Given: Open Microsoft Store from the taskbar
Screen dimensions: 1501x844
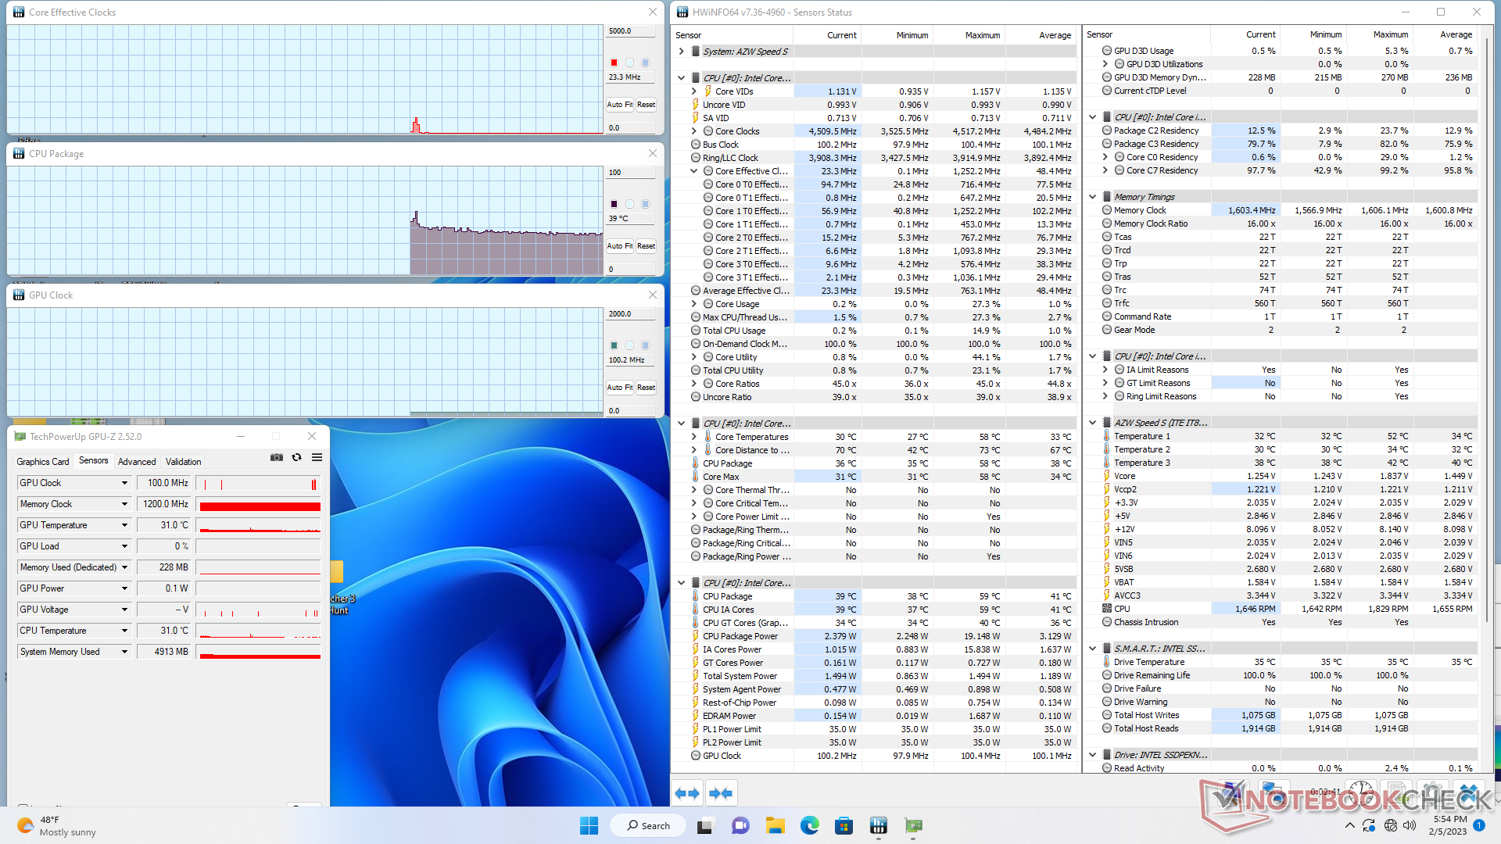Looking at the screenshot, I should [844, 825].
